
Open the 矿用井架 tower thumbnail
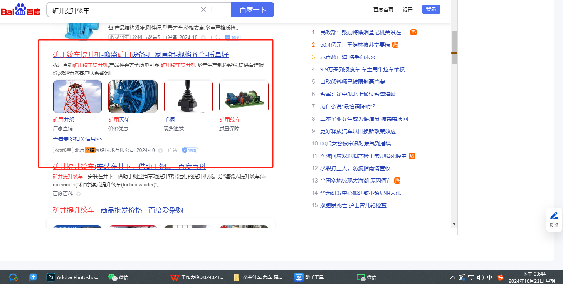pos(77,96)
